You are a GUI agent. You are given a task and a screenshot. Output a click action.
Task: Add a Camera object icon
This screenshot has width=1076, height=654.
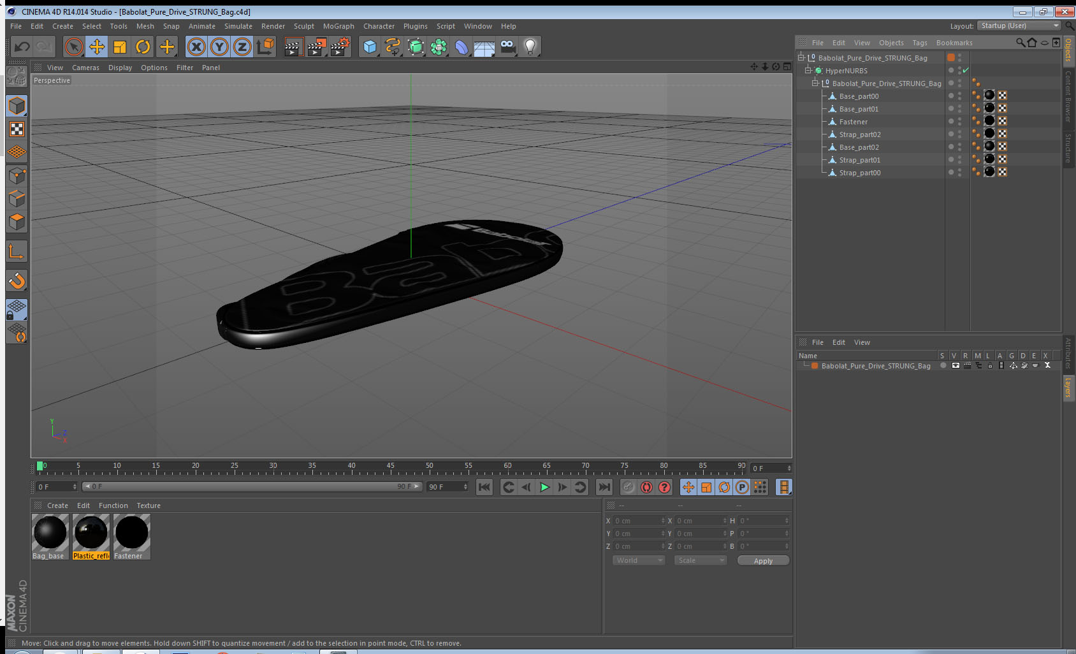pos(507,47)
